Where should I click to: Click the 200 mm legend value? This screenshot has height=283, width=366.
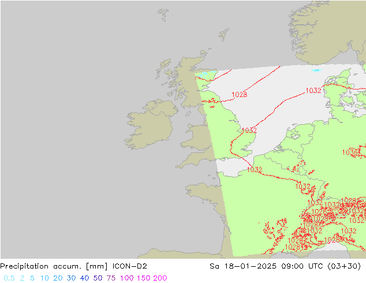click(x=160, y=278)
